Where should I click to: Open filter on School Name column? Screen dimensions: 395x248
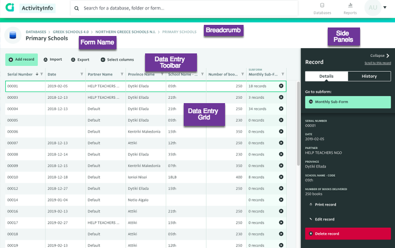pos(202,74)
